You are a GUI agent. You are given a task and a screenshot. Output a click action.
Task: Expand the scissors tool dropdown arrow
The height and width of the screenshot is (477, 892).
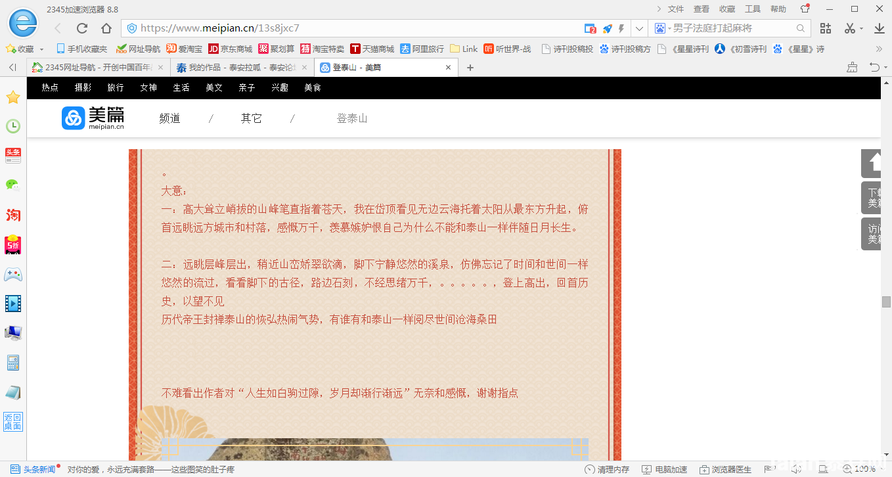(x=861, y=28)
